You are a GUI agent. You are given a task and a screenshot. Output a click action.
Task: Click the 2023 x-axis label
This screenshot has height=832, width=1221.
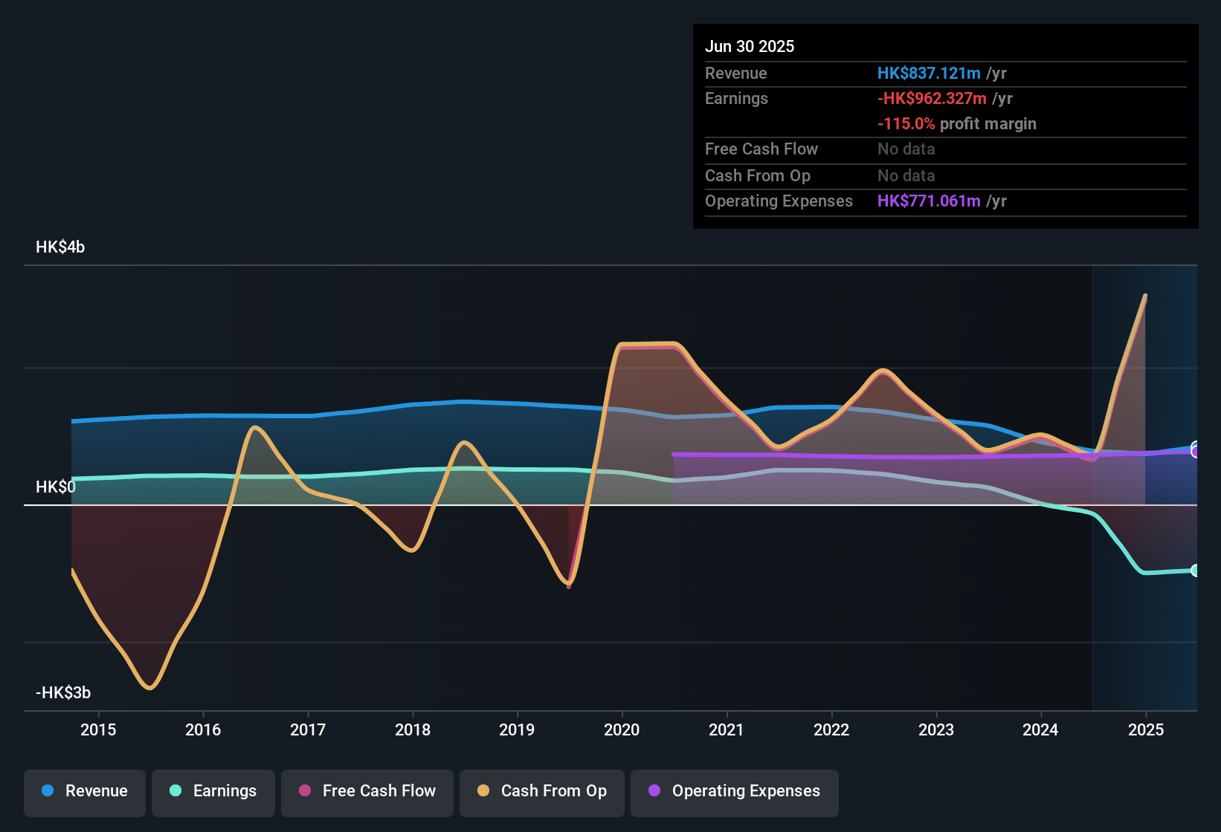point(936,729)
